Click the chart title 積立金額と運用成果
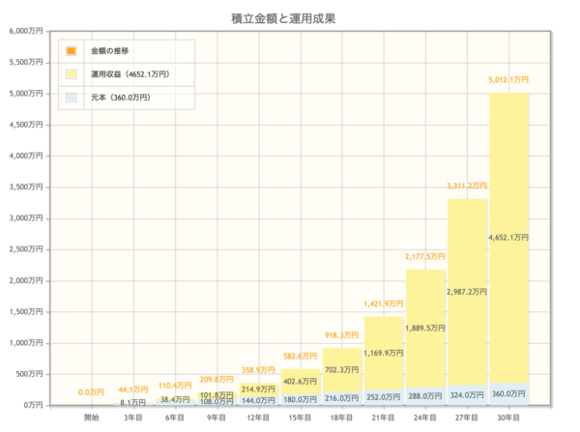This screenshot has height=432, width=580. (289, 17)
